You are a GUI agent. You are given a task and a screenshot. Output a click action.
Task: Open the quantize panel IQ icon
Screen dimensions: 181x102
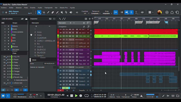(x=77, y=12)
